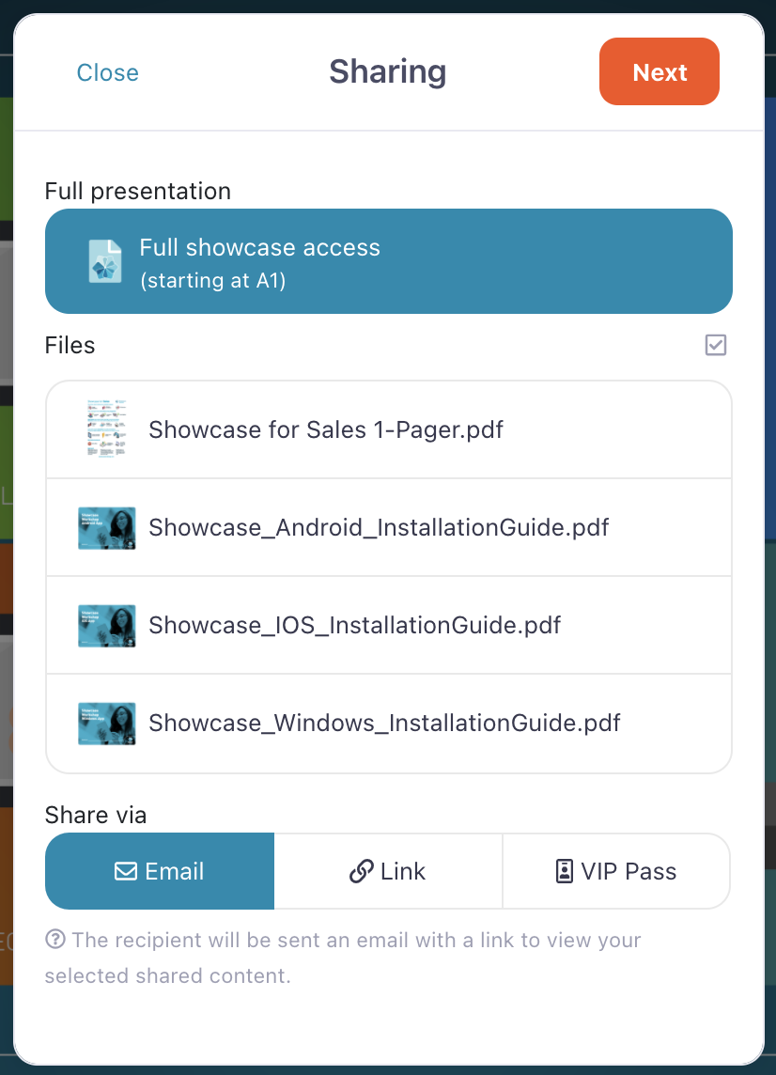Select Showcase for Sales 1-Pager.pdf
The image size is (776, 1075).
(x=326, y=430)
